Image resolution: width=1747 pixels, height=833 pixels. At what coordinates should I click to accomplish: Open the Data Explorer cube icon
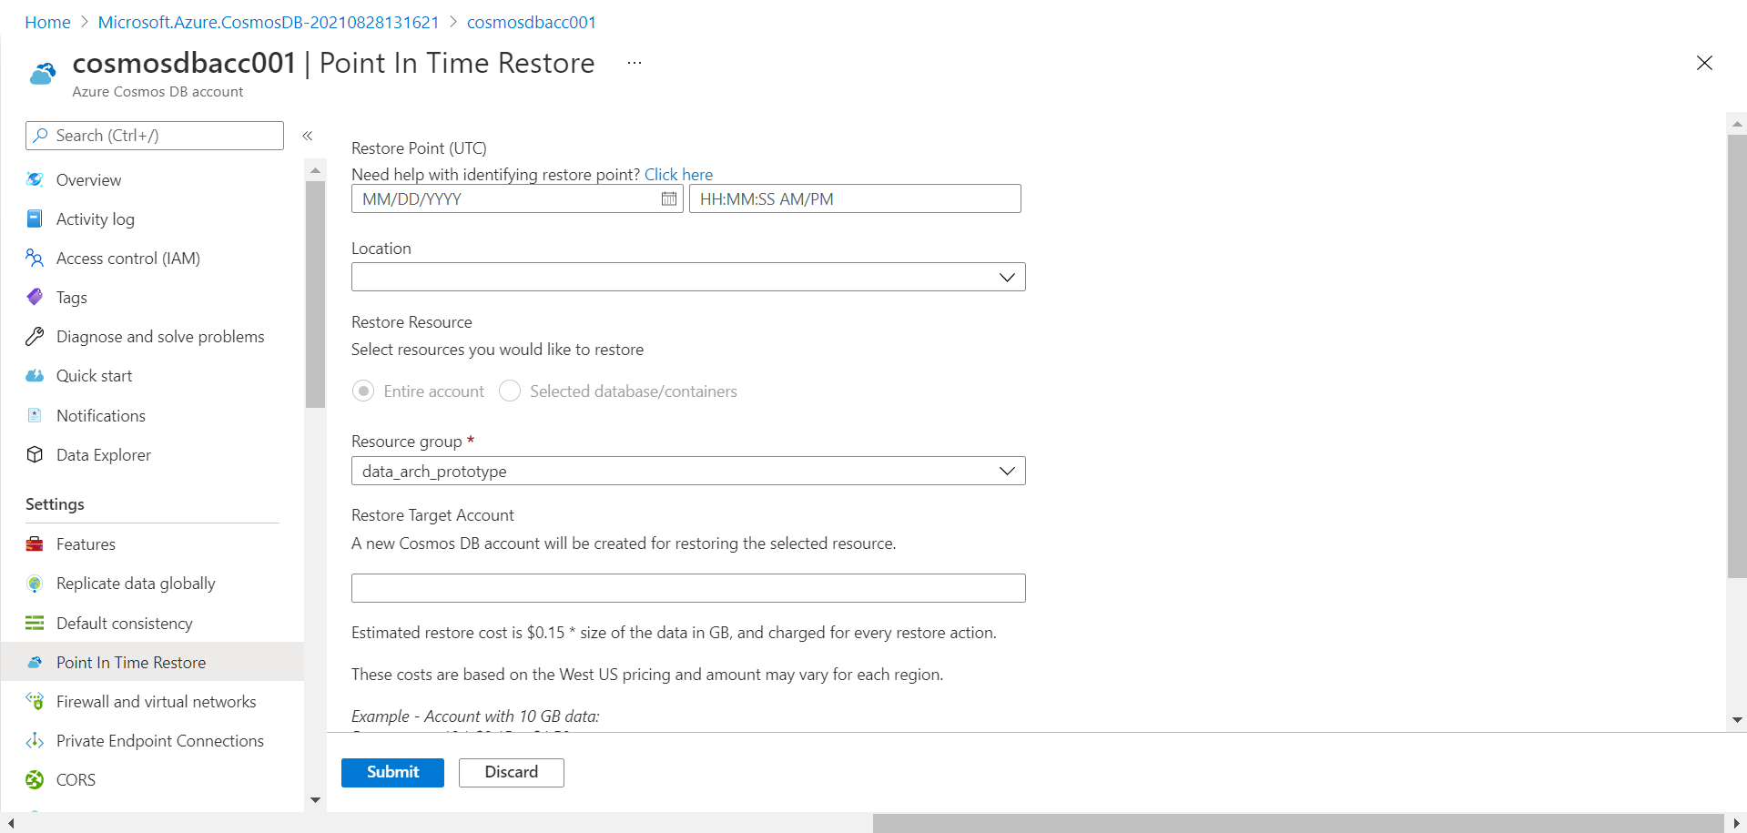coord(35,454)
